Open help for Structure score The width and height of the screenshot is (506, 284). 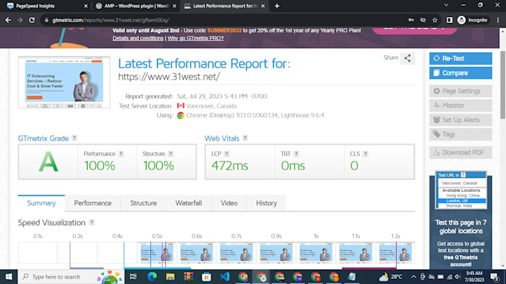pos(170,154)
